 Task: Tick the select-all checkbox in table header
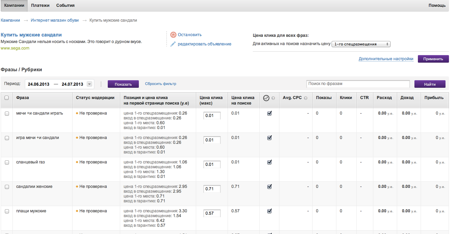point(7,98)
